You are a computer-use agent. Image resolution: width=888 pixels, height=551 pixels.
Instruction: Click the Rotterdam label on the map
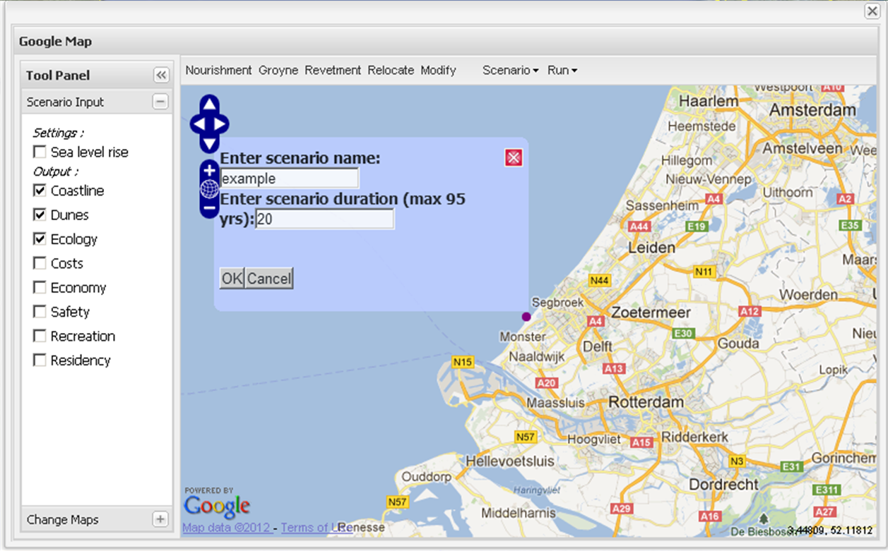point(646,402)
